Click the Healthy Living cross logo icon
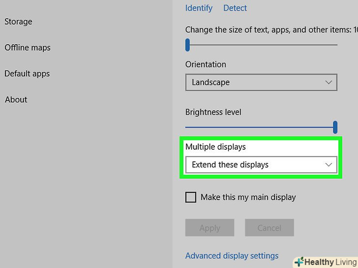 298,262
